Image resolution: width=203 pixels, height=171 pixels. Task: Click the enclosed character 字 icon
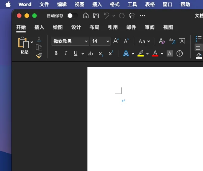tap(180, 53)
